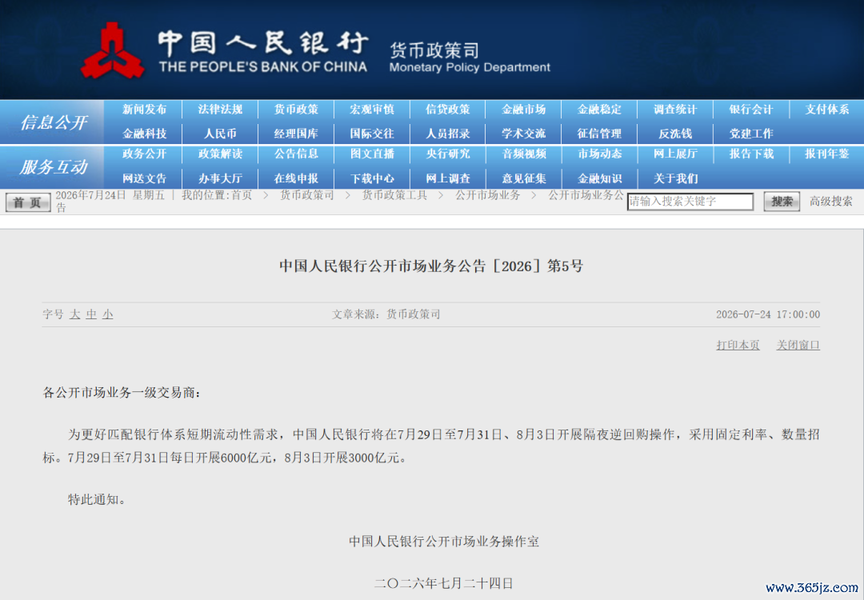The width and height of the screenshot is (864, 600).
Task: Follow breadcrumb link 首页 after 我的位置
Action: 242,195
